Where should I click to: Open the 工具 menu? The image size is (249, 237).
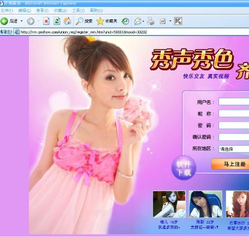coord(78,10)
